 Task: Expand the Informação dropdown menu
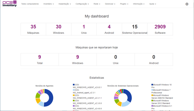coord(139,4)
